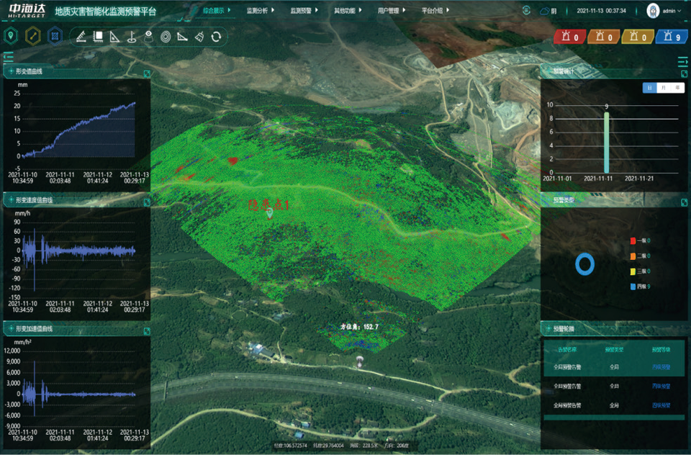691x455 pixels.
Task: Click 四级预警 link in first alarm row
Action: [x=661, y=367]
